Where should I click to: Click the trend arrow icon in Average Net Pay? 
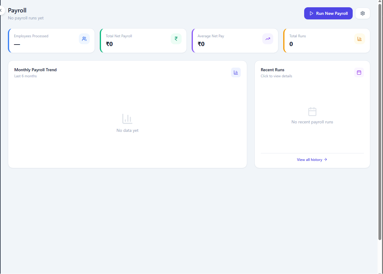click(x=268, y=39)
